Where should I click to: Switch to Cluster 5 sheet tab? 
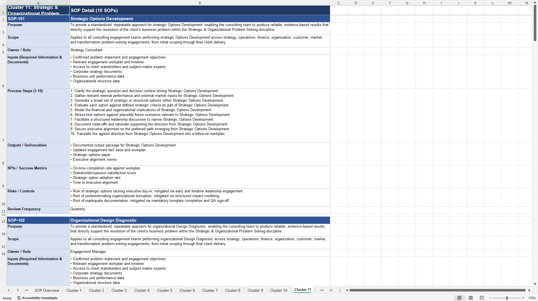[165, 290]
